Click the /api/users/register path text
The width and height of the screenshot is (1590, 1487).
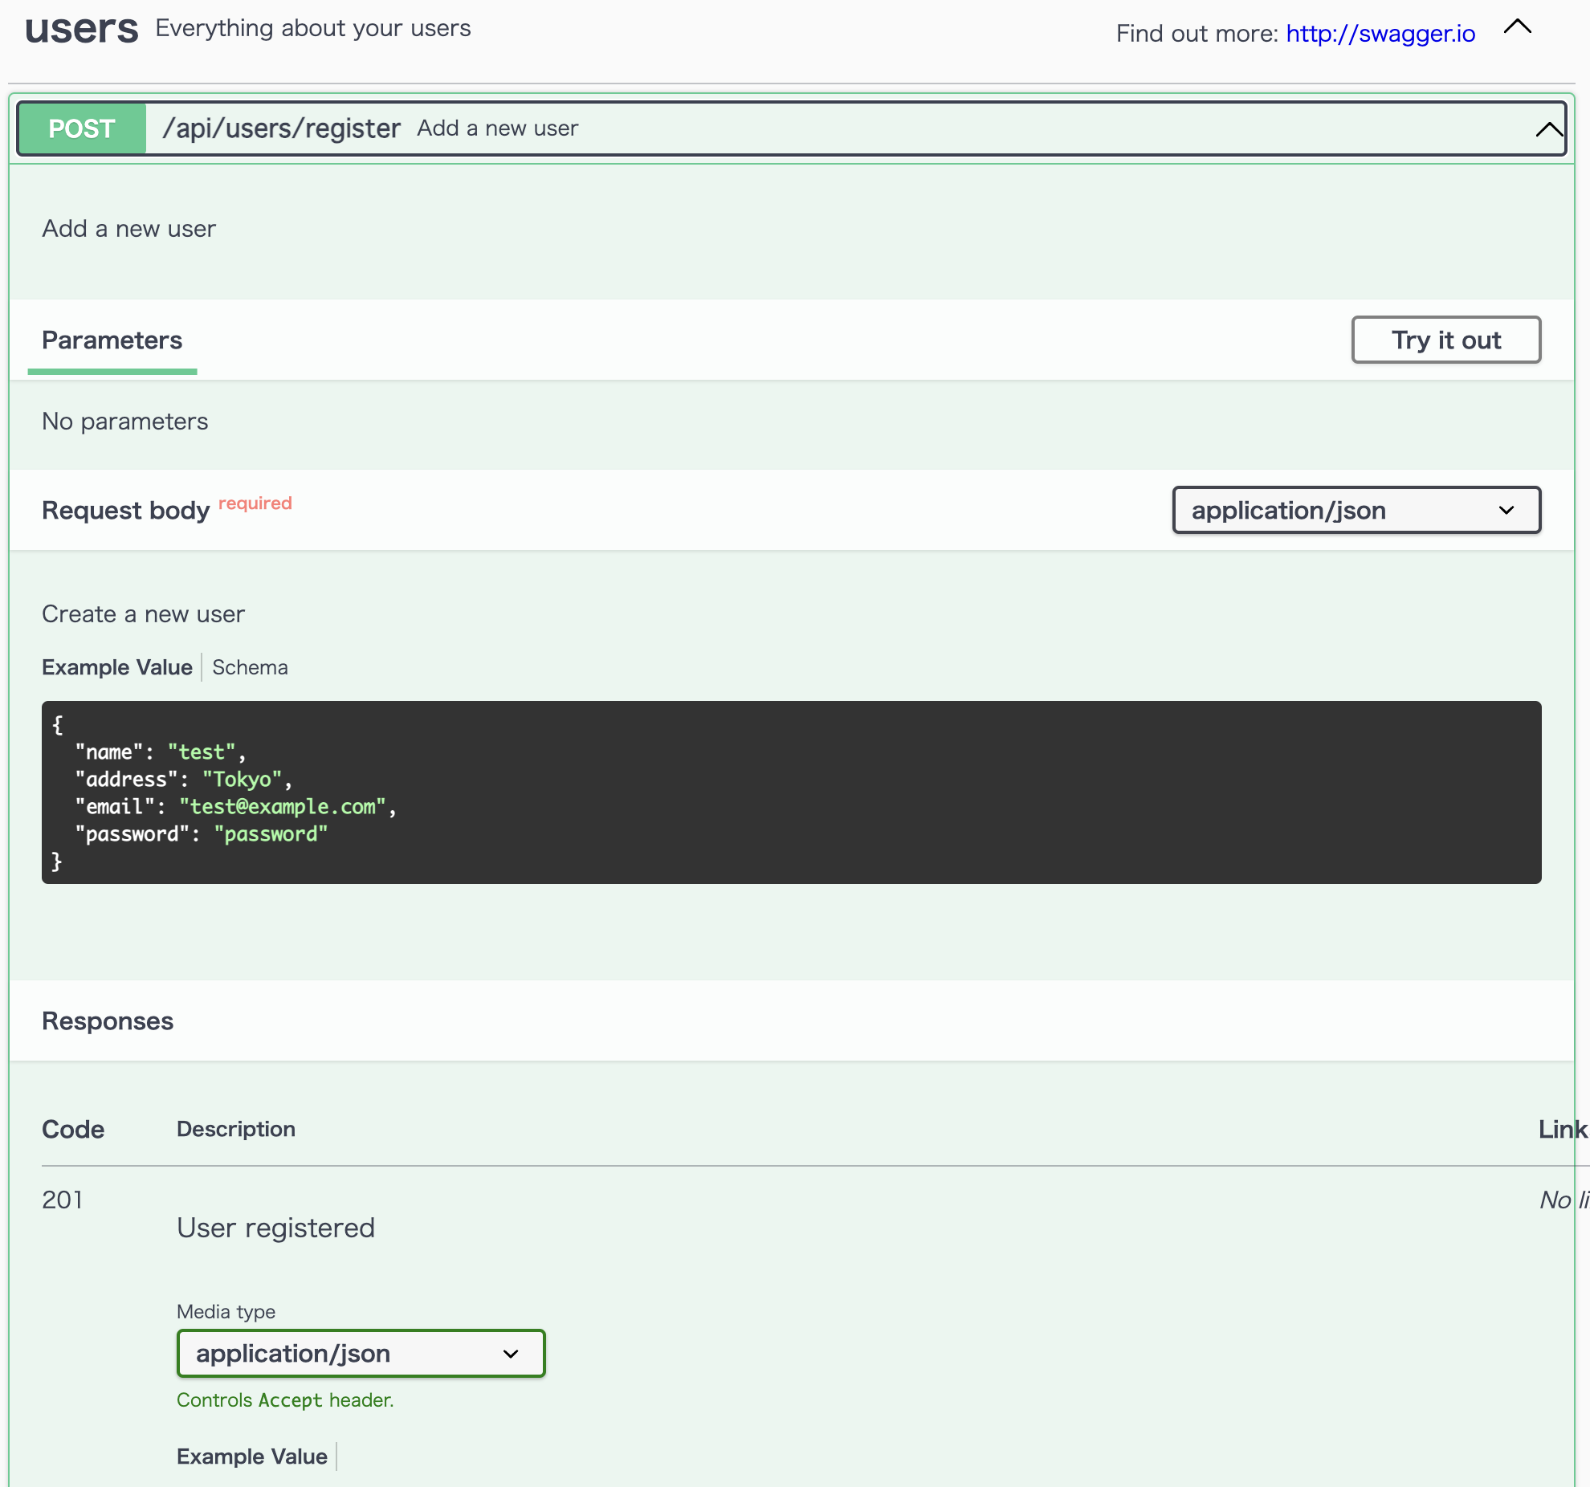coord(281,128)
